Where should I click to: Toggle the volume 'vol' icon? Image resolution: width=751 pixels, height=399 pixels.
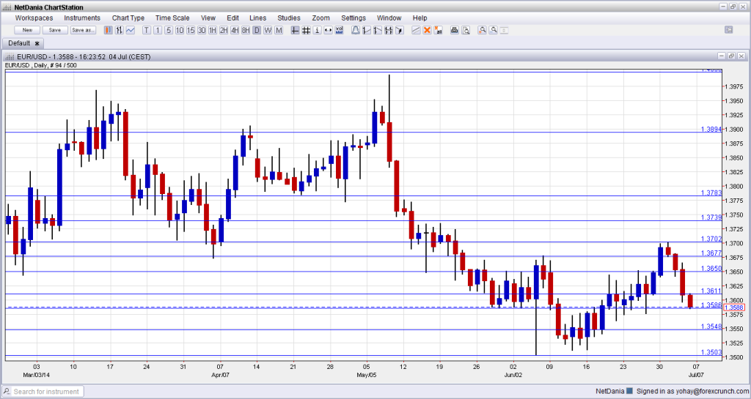pos(339,30)
